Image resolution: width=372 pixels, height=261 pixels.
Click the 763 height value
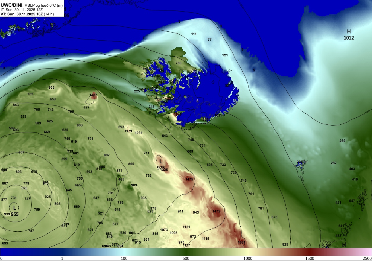[x=30, y=94]
